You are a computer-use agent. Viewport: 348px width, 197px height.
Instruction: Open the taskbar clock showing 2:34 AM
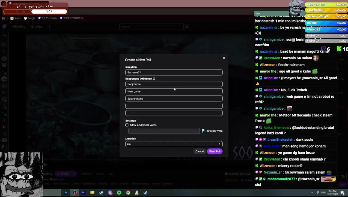(x=333, y=193)
